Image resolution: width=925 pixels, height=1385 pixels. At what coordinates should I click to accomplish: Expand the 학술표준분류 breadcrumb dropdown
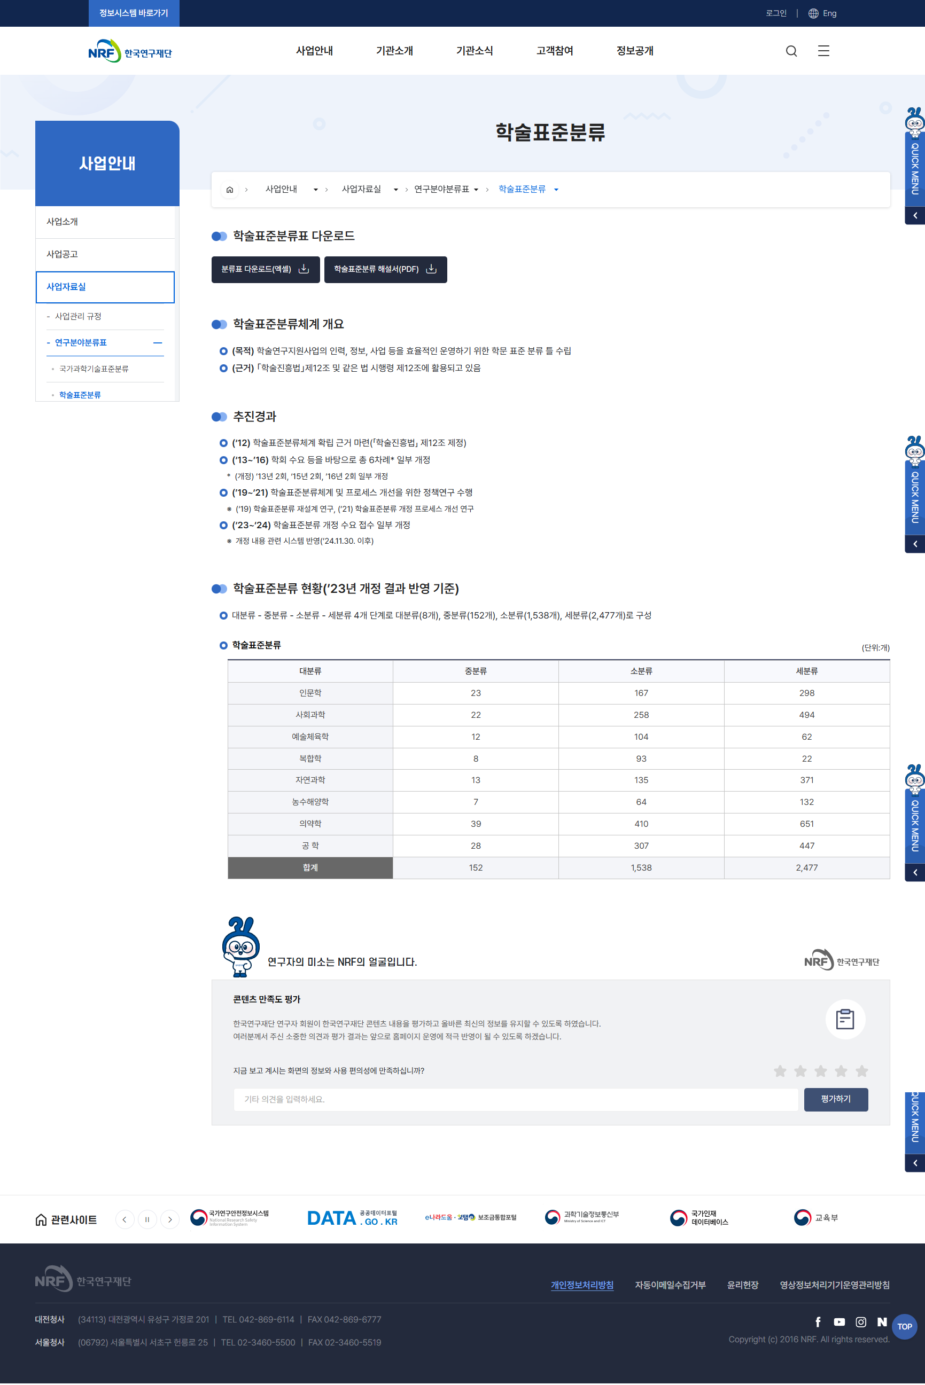pos(556,190)
